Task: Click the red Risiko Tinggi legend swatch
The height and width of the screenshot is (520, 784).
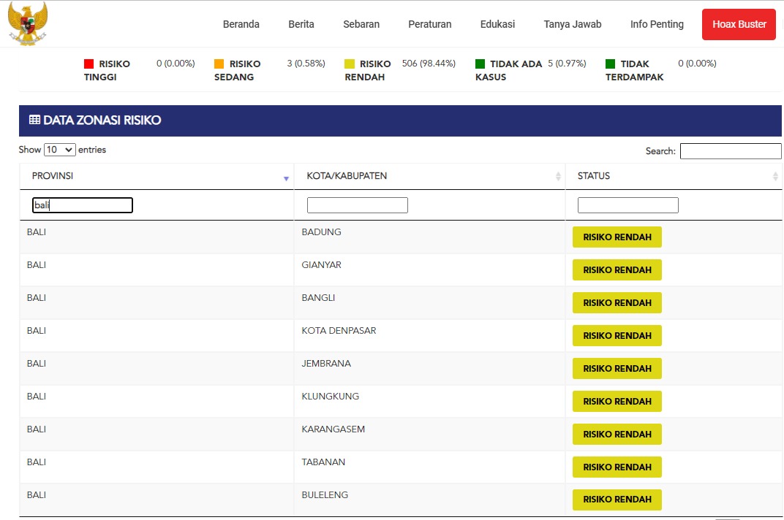Action: pos(89,64)
